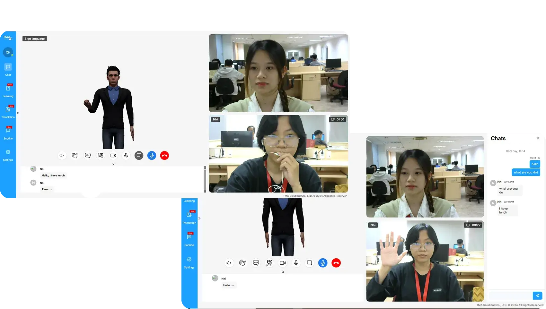
Task: Click the 'Zero ...' subtitle message
Action: [x=47, y=189]
